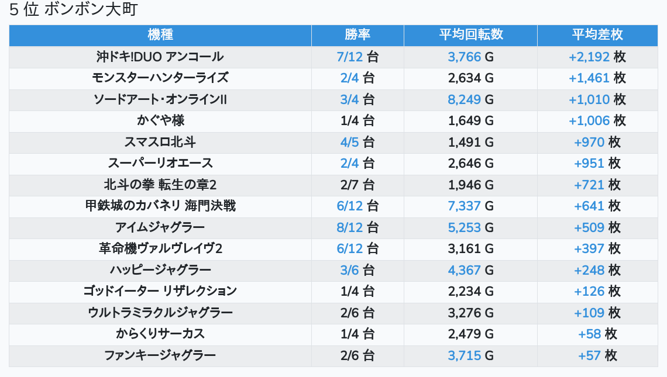Select the 甲鉄城のカバネリ 海門決戦 machine name
Image resolution: width=667 pixels, height=377 pixels.
pyautogui.click(x=160, y=206)
